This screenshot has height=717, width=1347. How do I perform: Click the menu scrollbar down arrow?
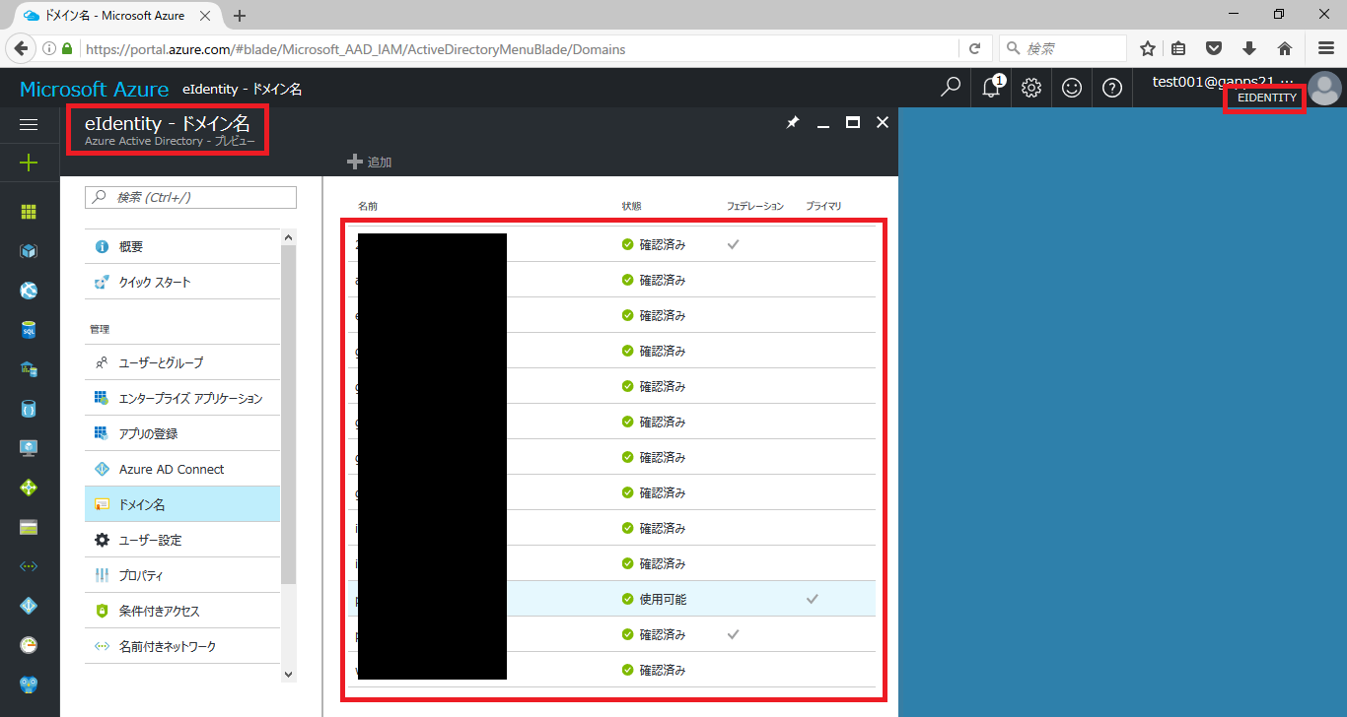[288, 674]
